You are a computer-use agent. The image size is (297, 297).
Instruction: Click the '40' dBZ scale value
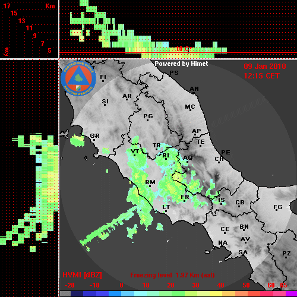click(x=221, y=285)
